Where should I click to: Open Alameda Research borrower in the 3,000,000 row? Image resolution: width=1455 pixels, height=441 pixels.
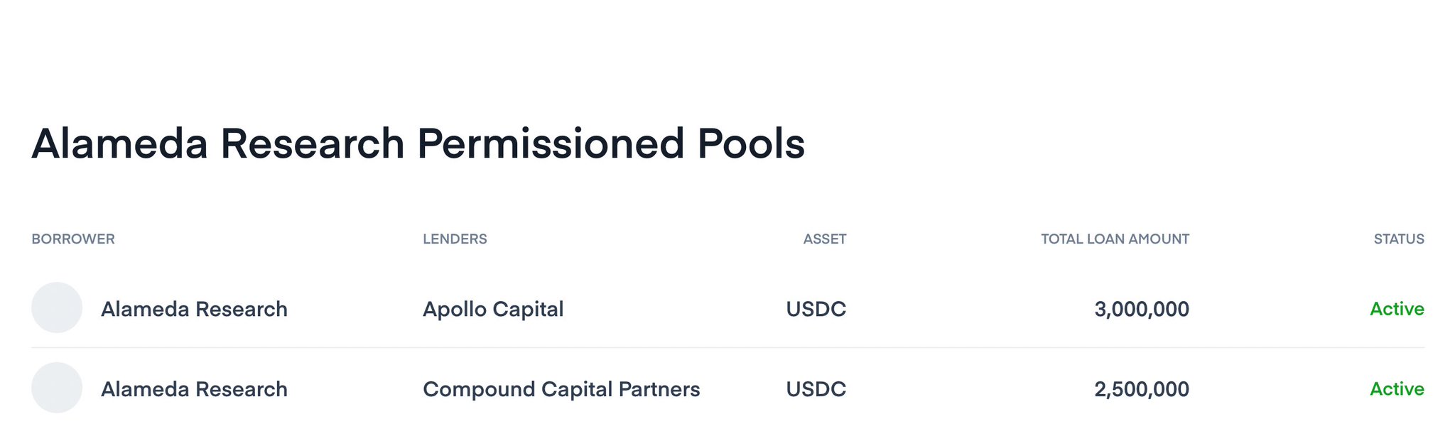[x=194, y=309]
